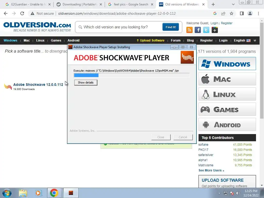Select the Shockwave installer taskbar item
264x198 pixels.
[71, 193]
